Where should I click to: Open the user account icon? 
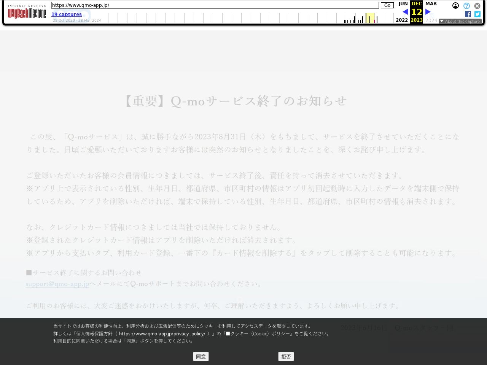455,6
